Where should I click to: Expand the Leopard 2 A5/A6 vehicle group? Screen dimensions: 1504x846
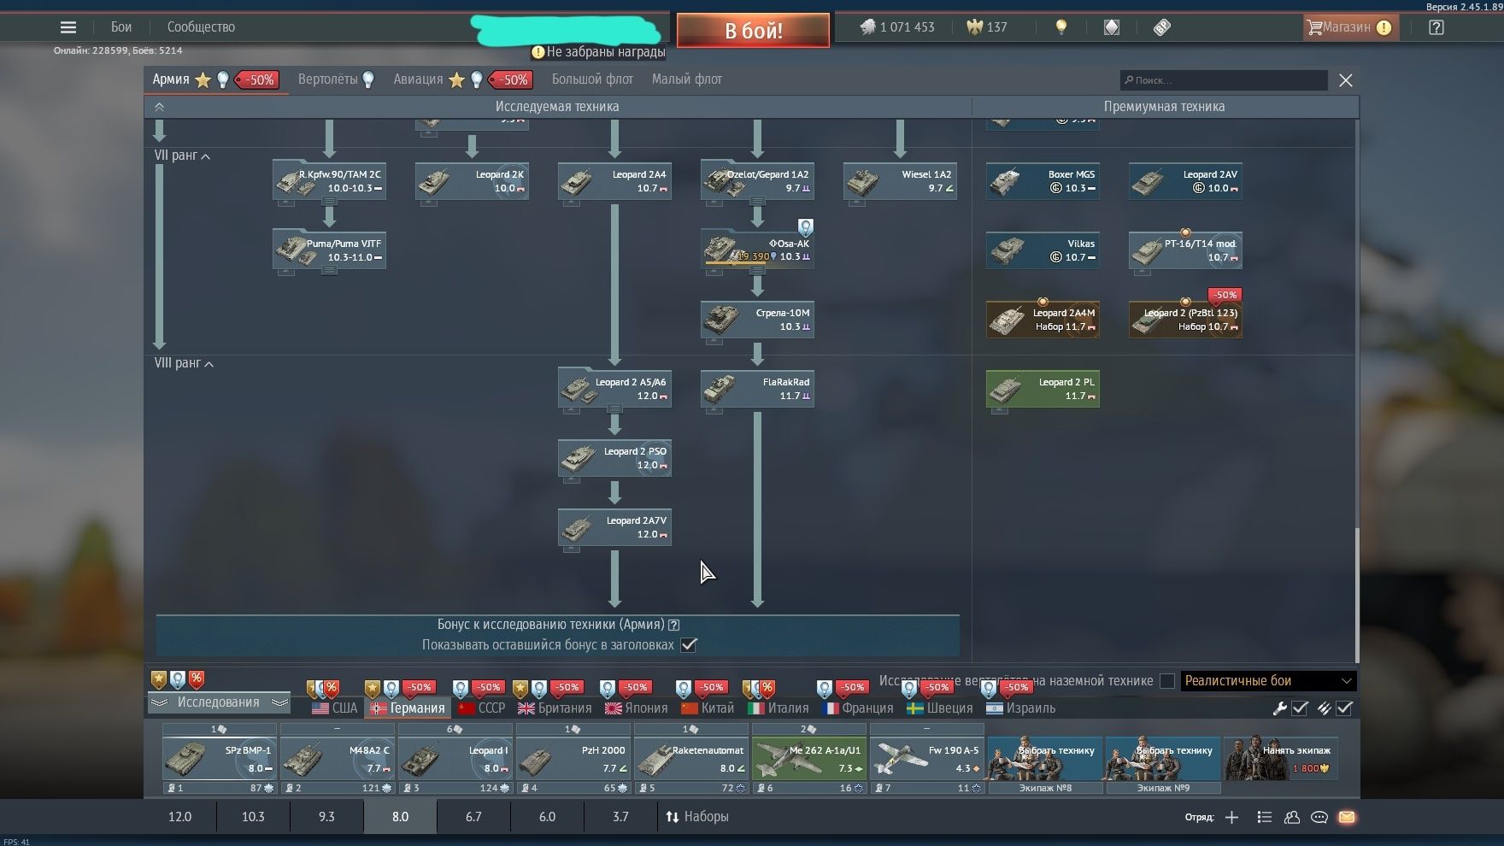click(x=614, y=409)
